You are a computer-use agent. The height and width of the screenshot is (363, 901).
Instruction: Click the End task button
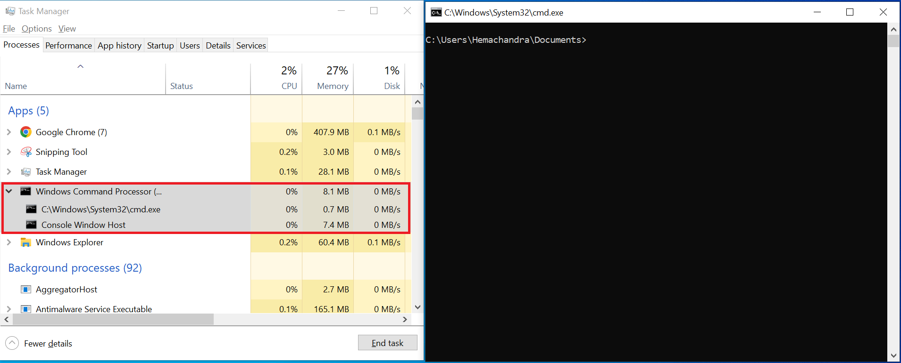click(388, 343)
